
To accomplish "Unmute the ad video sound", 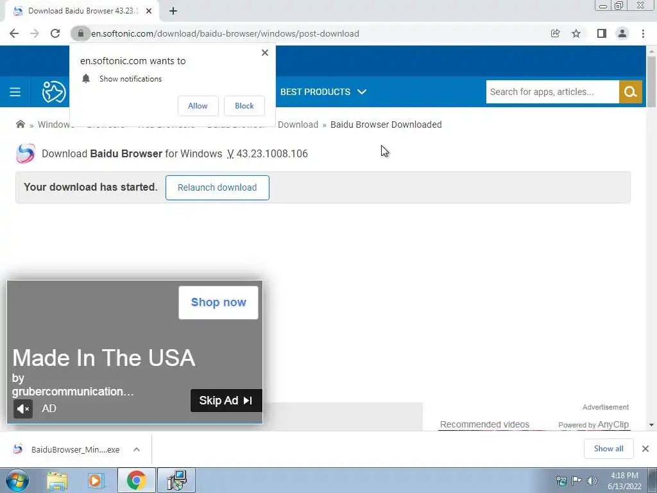I will click(x=23, y=409).
